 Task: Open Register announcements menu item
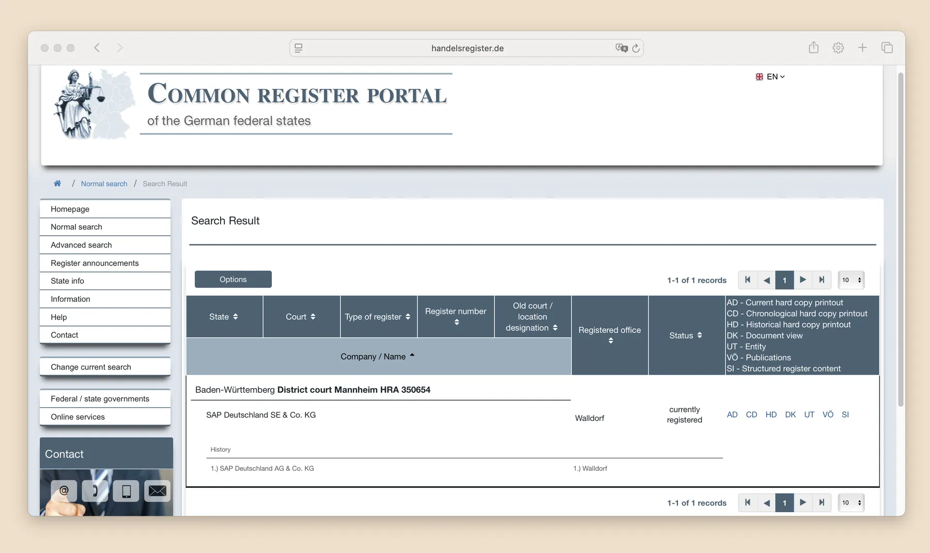tap(105, 263)
